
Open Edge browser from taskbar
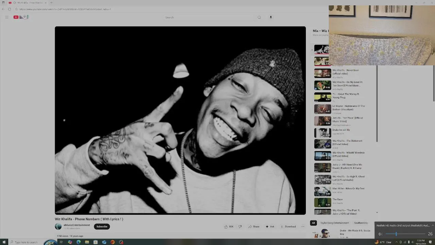tap(79, 242)
